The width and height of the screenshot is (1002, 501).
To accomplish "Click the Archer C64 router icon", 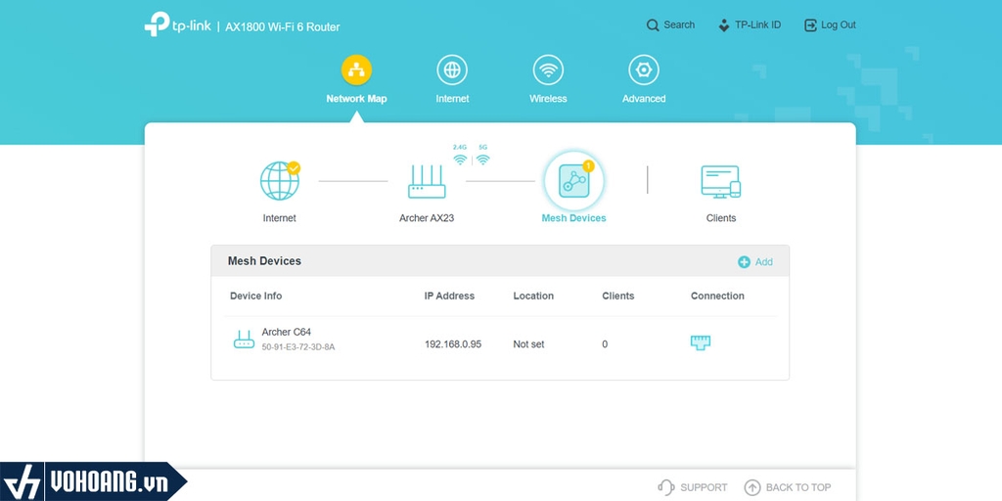I will [244, 340].
